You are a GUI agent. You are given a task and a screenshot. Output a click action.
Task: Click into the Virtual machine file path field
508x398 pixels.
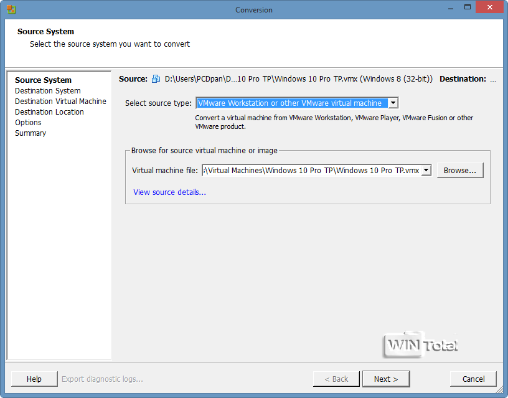[312, 171]
